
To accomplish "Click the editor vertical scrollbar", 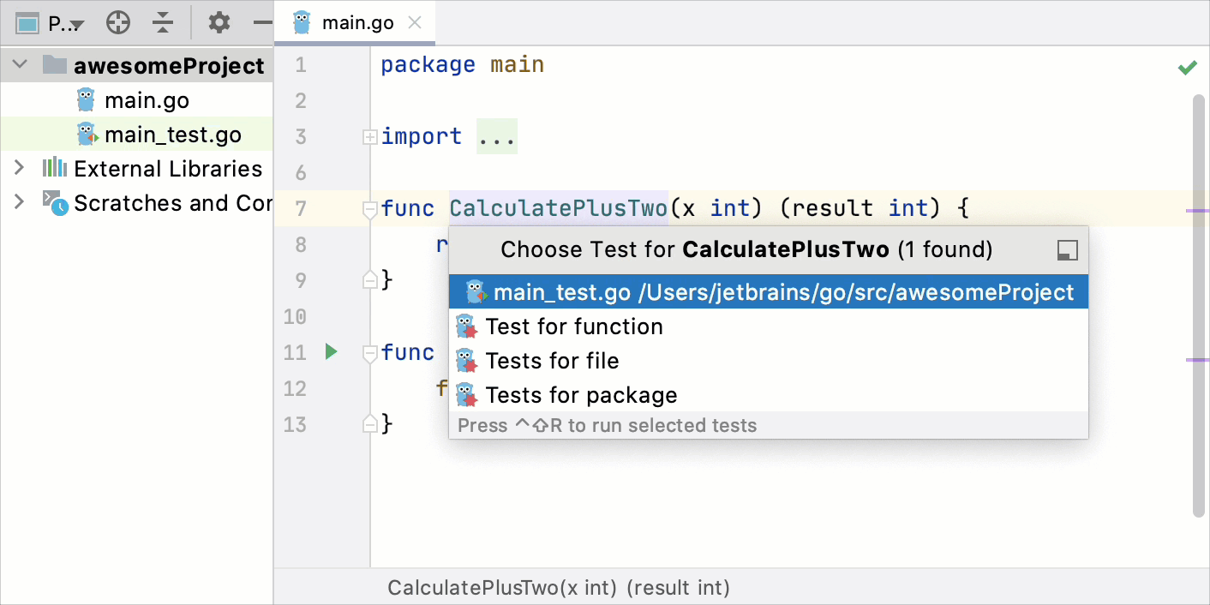I will tap(1198, 300).
